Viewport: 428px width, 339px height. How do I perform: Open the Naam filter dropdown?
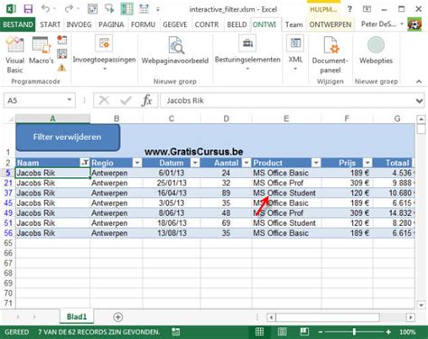point(85,163)
